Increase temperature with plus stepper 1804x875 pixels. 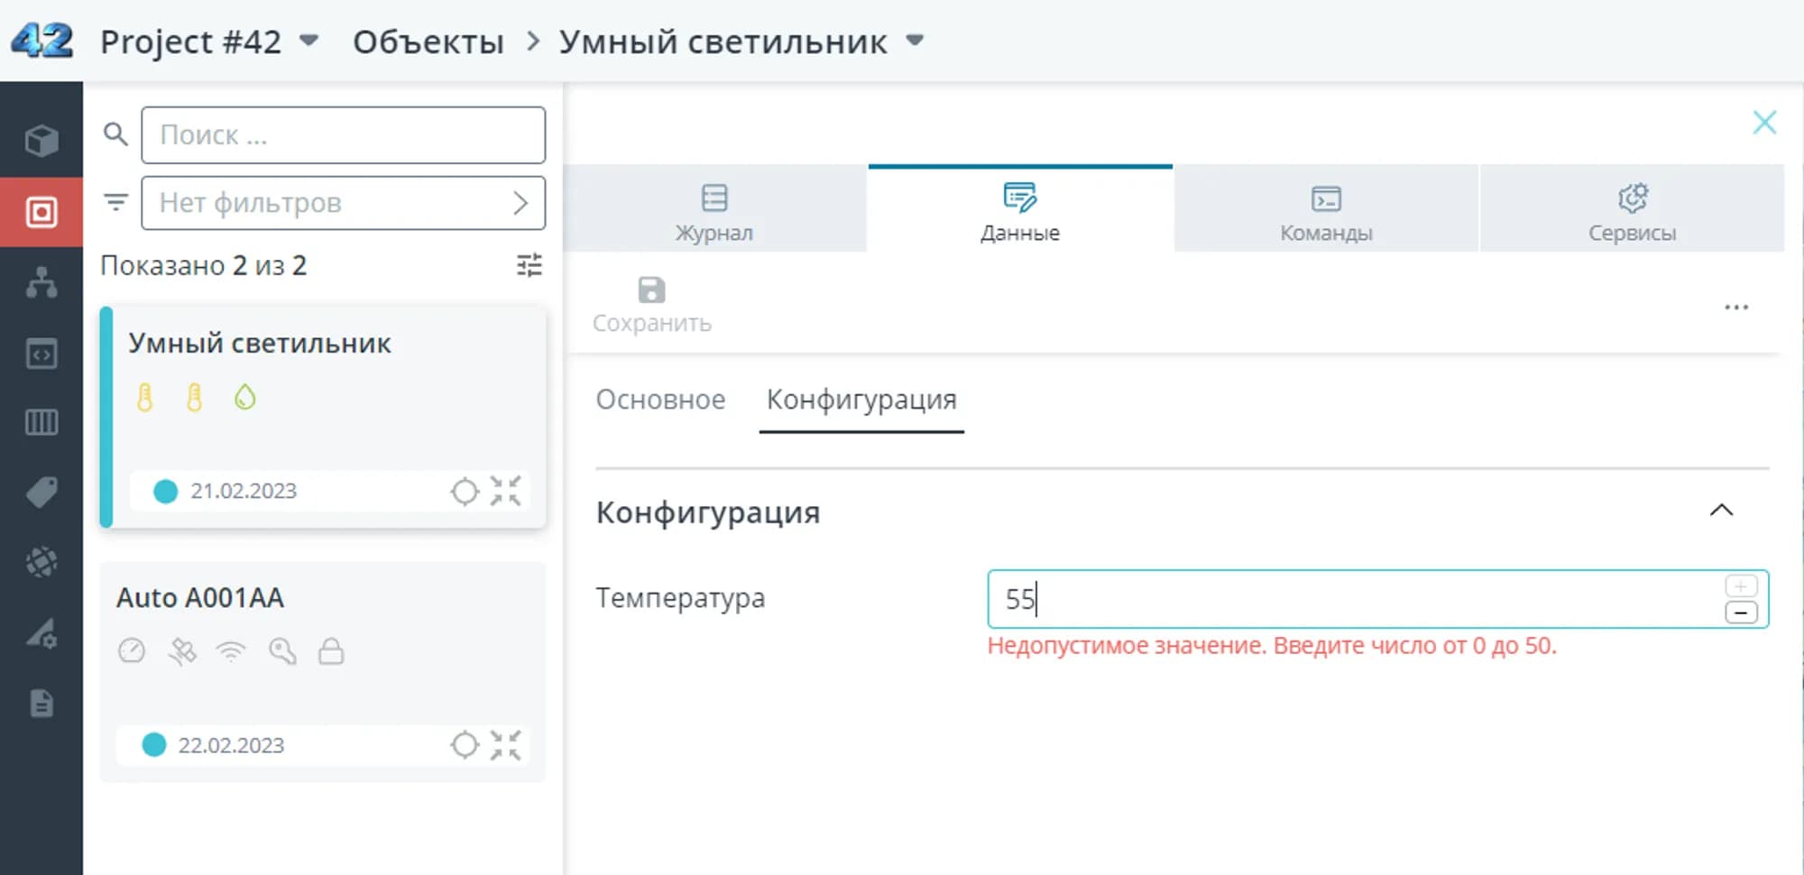(x=1741, y=586)
